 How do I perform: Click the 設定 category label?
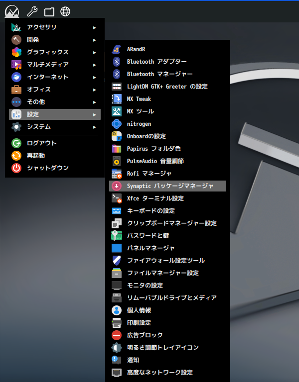click(x=33, y=114)
